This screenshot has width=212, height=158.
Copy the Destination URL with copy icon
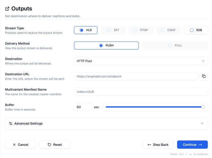click(x=203, y=76)
